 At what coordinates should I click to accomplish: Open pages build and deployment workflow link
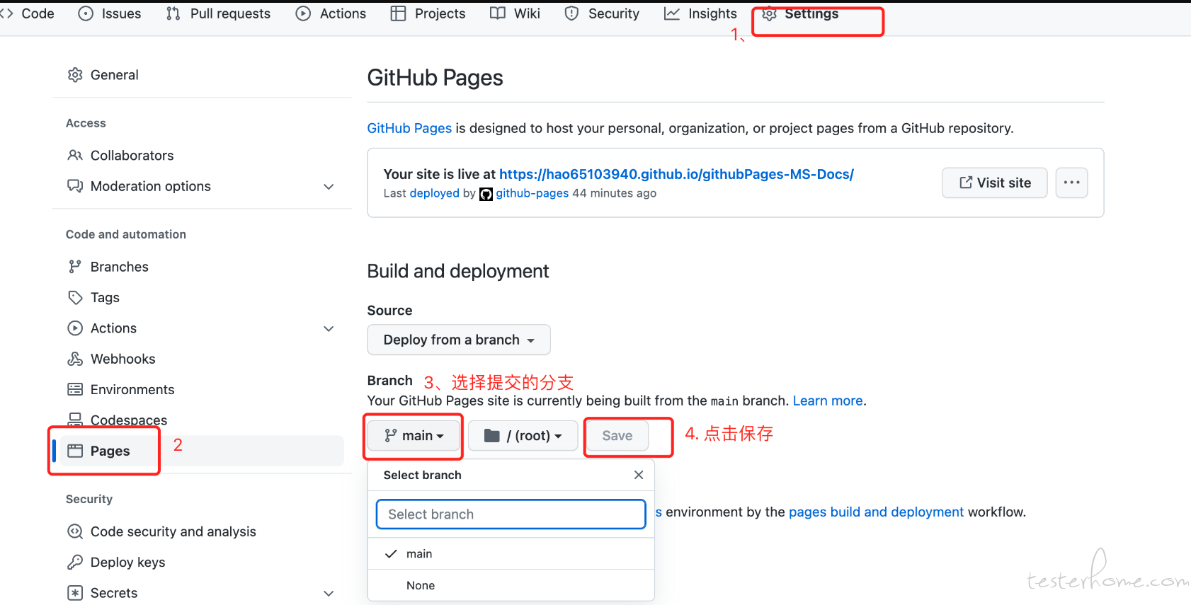[876, 512]
